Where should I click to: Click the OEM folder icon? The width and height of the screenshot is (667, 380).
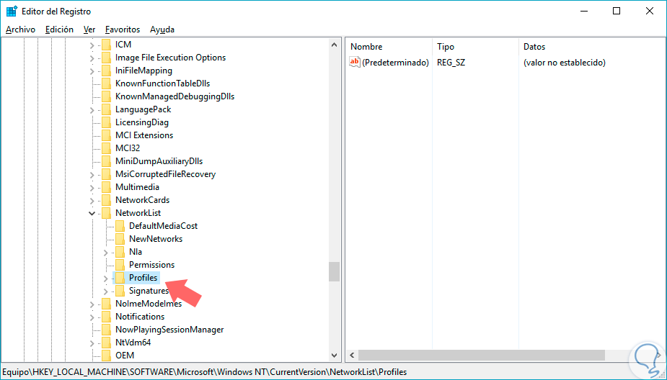(106, 356)
